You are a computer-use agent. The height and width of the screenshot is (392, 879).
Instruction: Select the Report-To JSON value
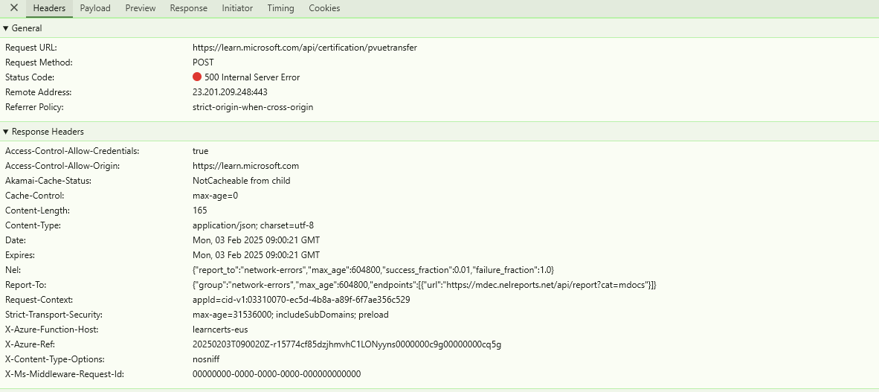click(425, 285)
